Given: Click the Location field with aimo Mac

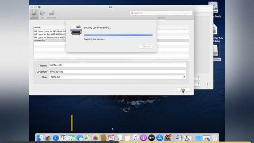Looking at the screenshot, I should click(117, 71).
